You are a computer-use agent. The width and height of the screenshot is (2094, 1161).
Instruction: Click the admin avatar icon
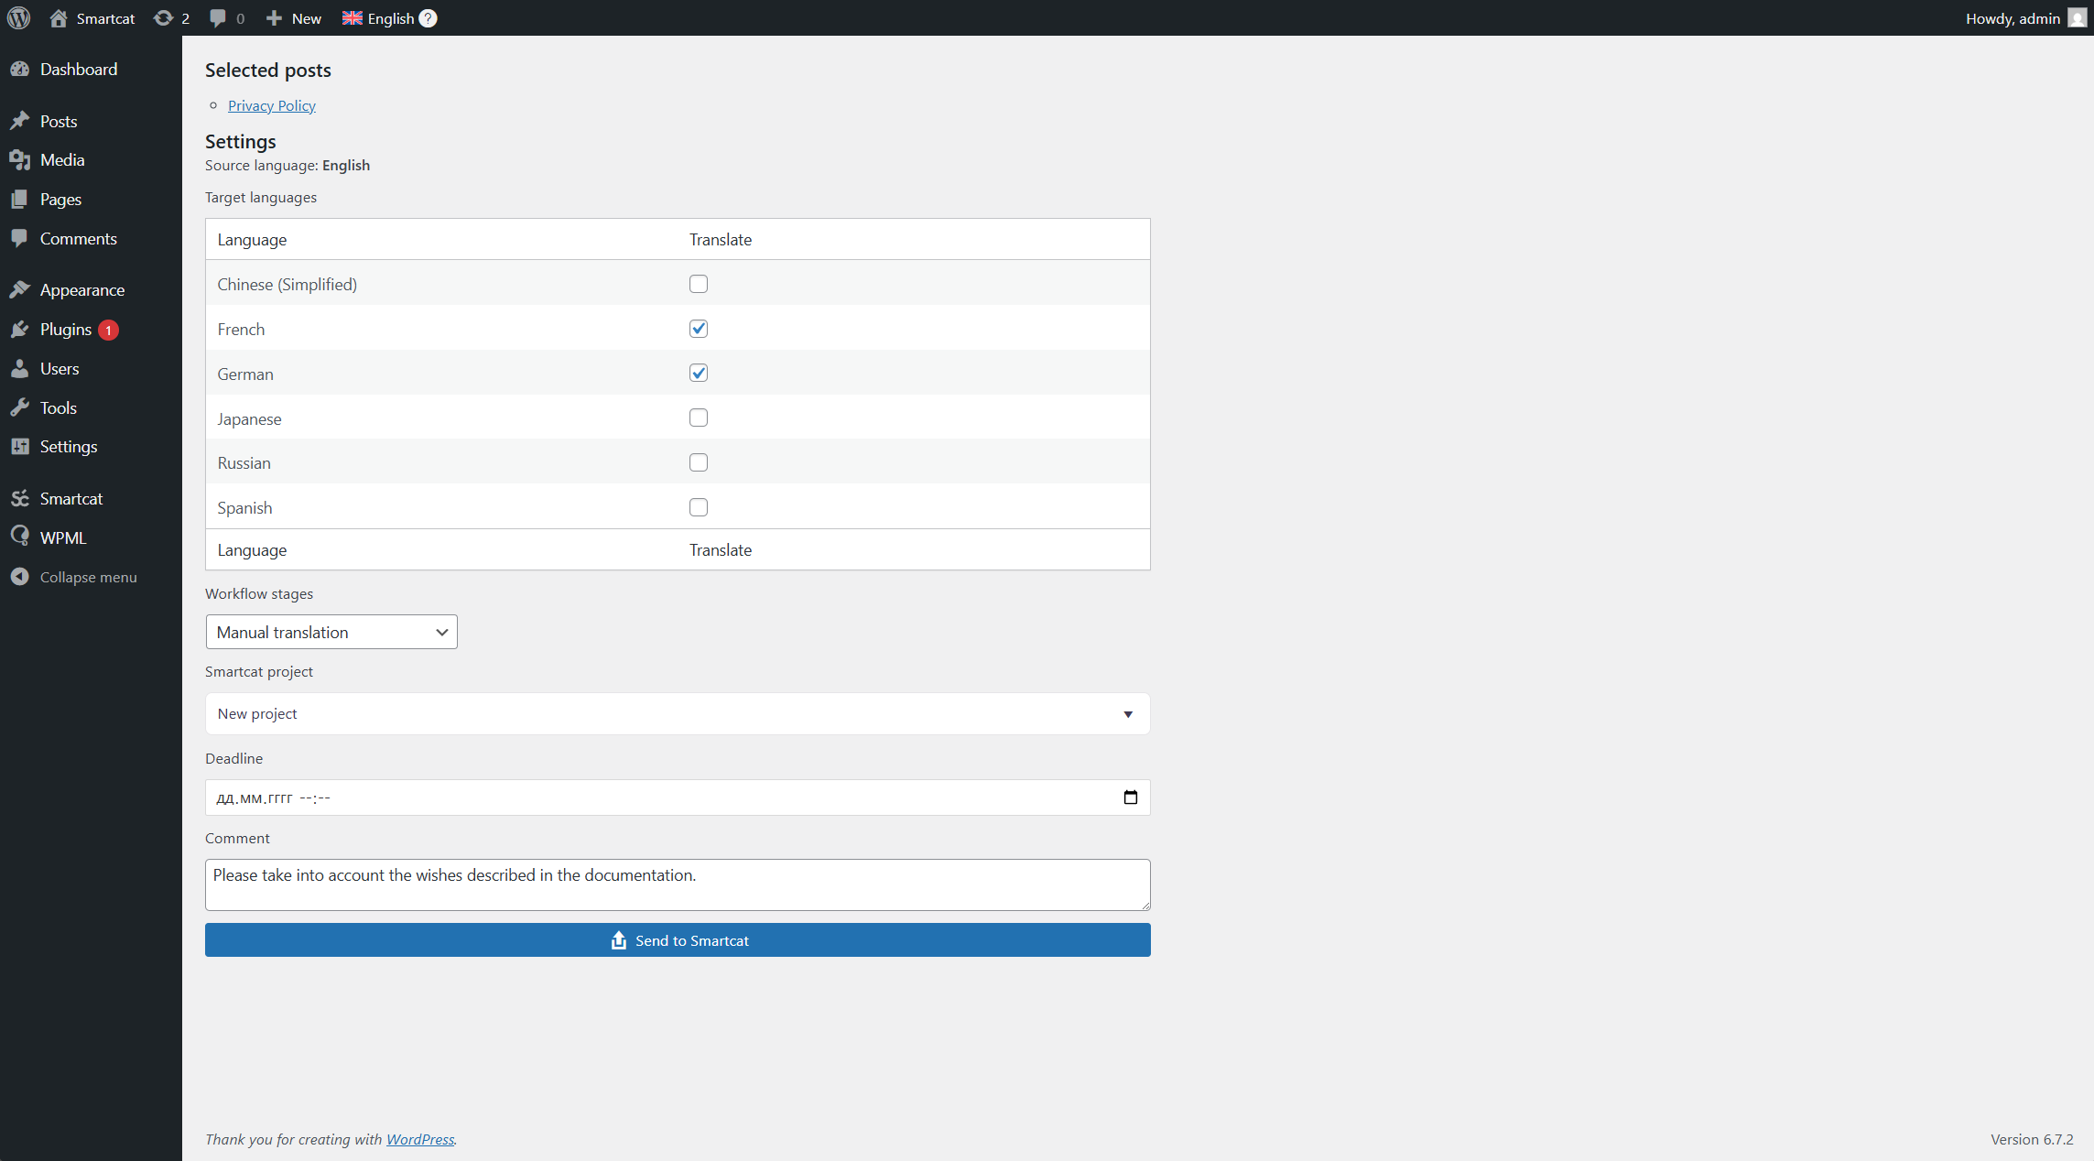pyautogui.click(x=2077, y=18)
